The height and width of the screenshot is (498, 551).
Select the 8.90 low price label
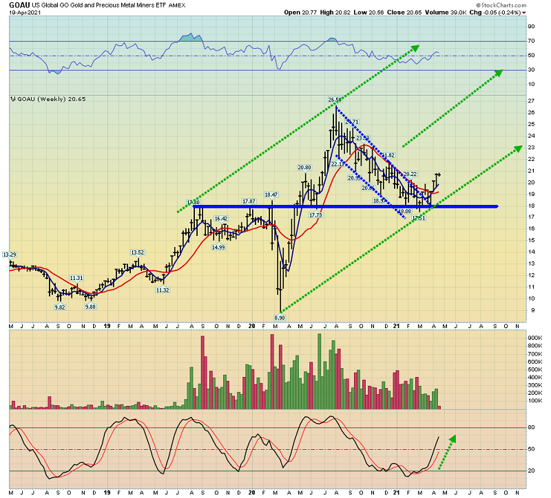[280, 318]
